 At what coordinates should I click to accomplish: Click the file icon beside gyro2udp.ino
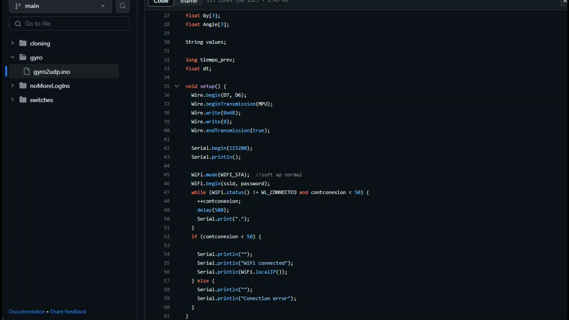point(26,71)
